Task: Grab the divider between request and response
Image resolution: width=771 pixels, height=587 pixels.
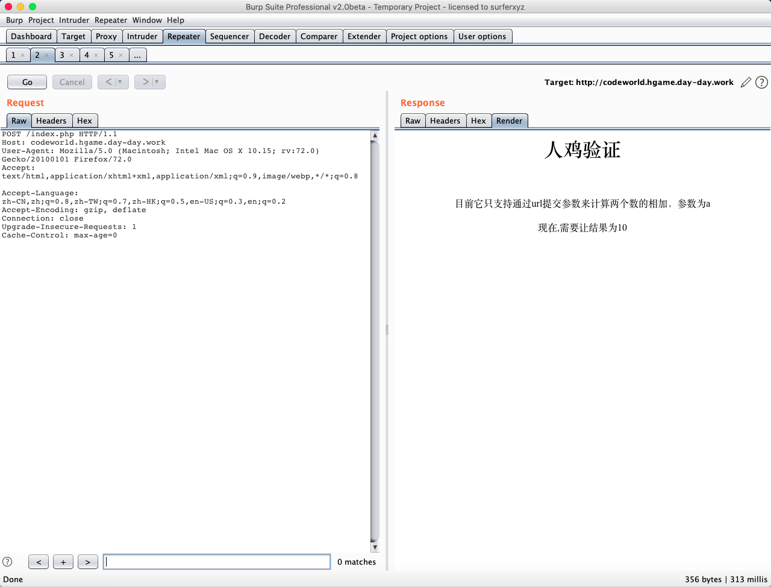Action: (387, 330)
